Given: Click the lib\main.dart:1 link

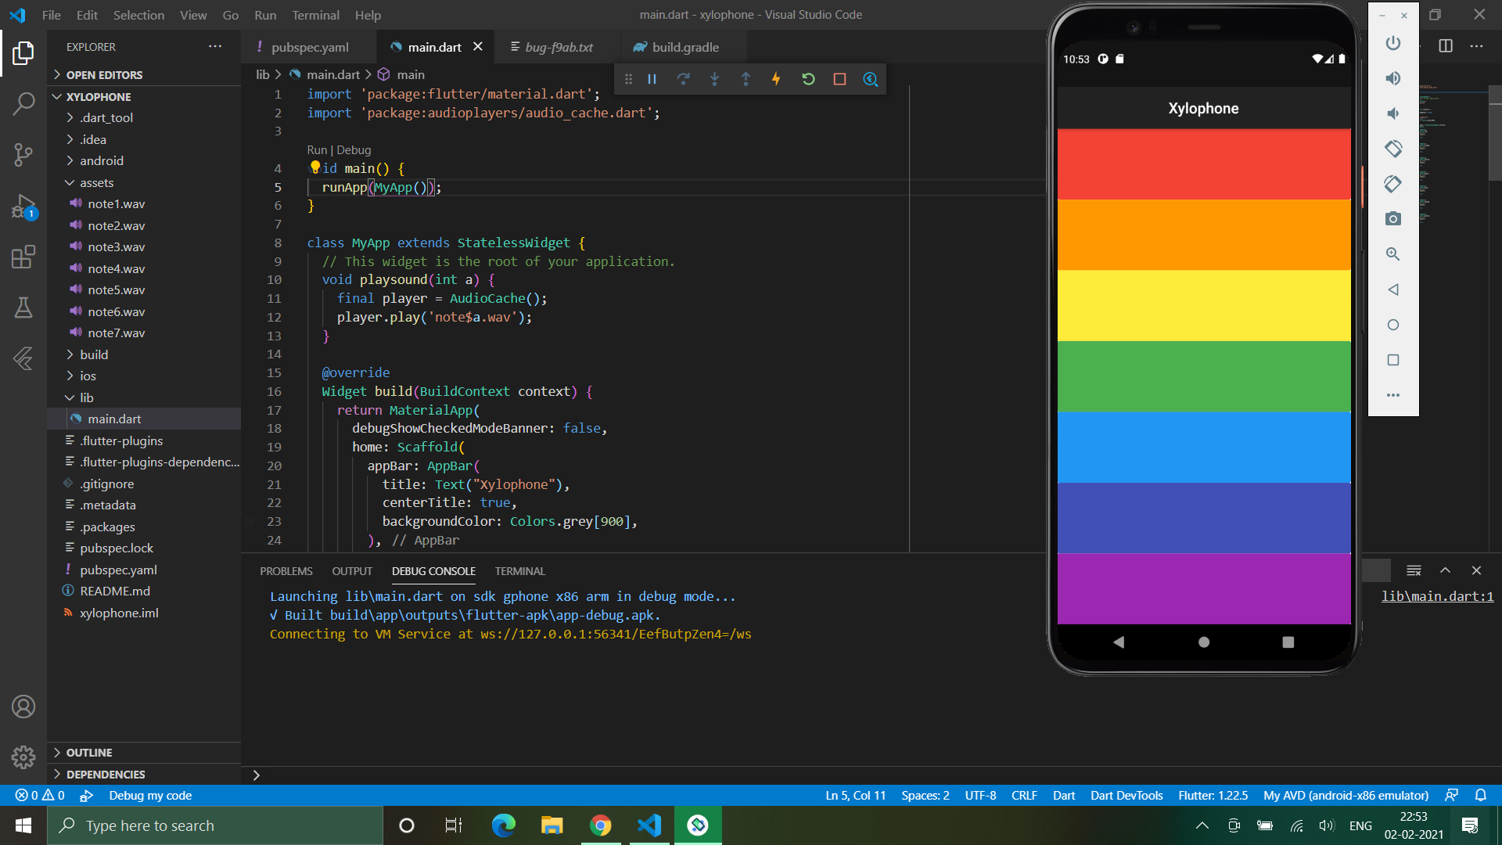Looking at the screenshot, I should coord(1436,596).
